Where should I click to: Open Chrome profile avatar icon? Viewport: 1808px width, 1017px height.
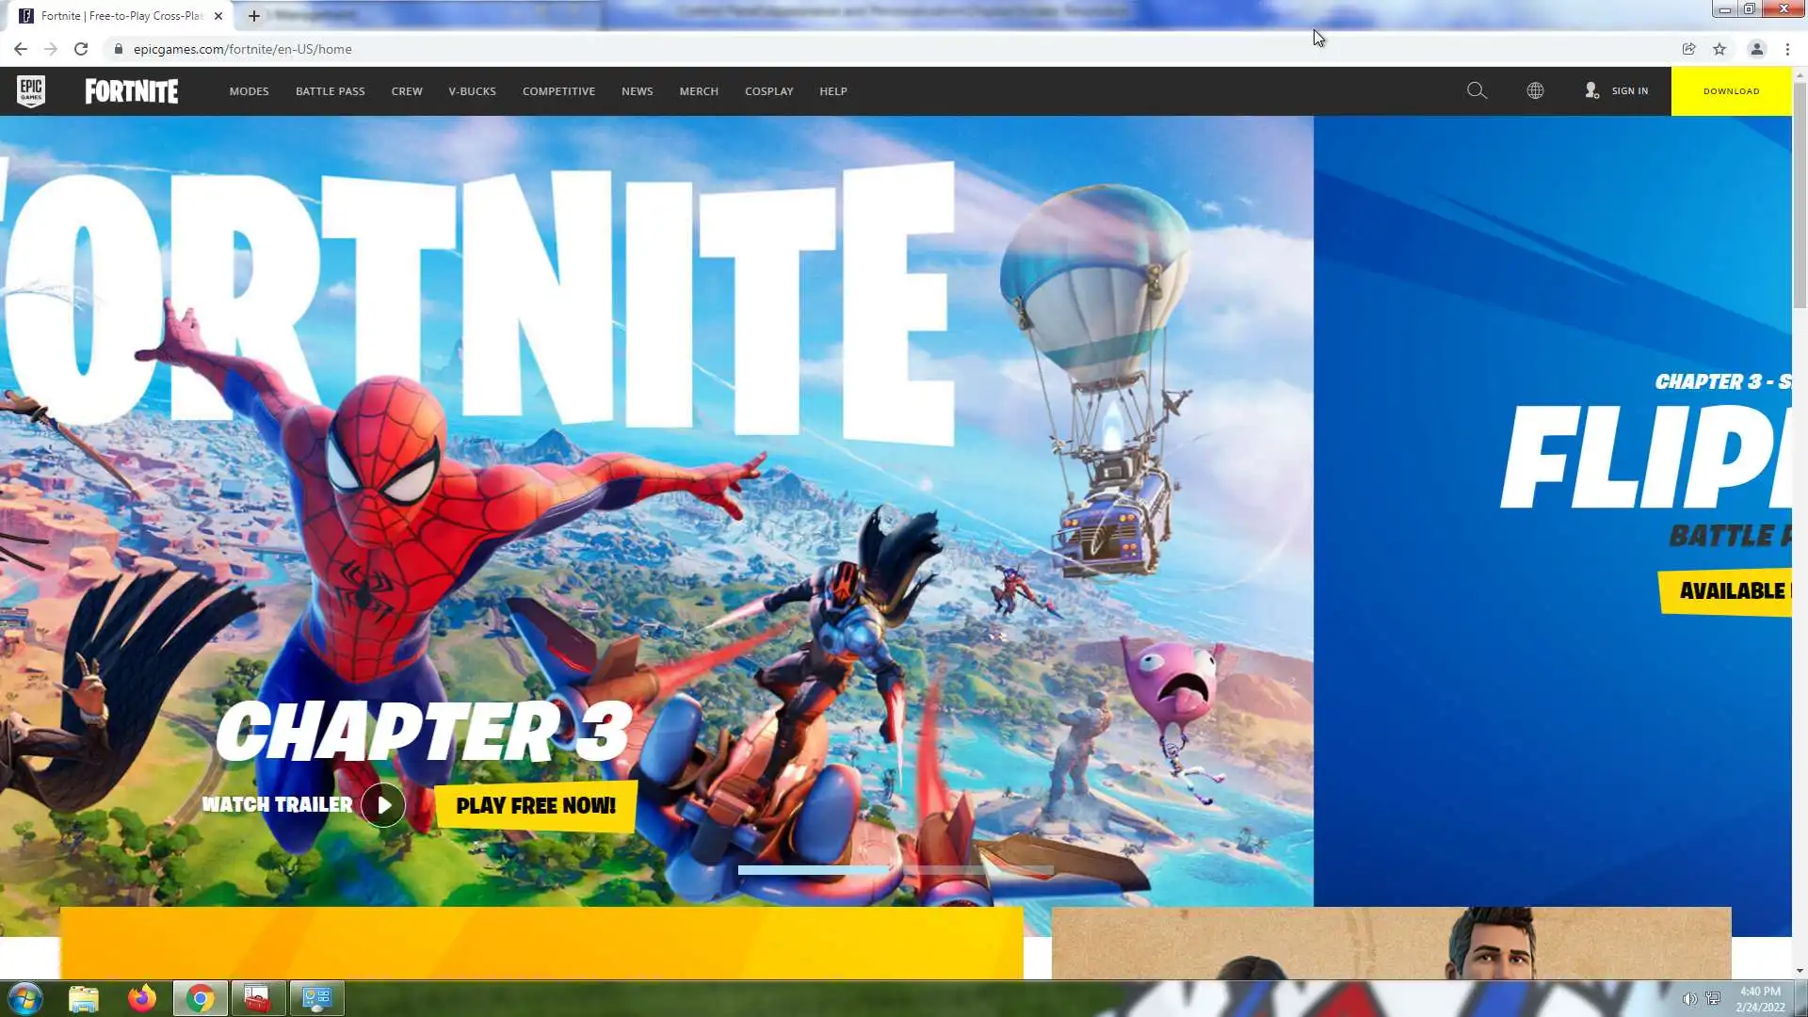(x=1756, y=49)
